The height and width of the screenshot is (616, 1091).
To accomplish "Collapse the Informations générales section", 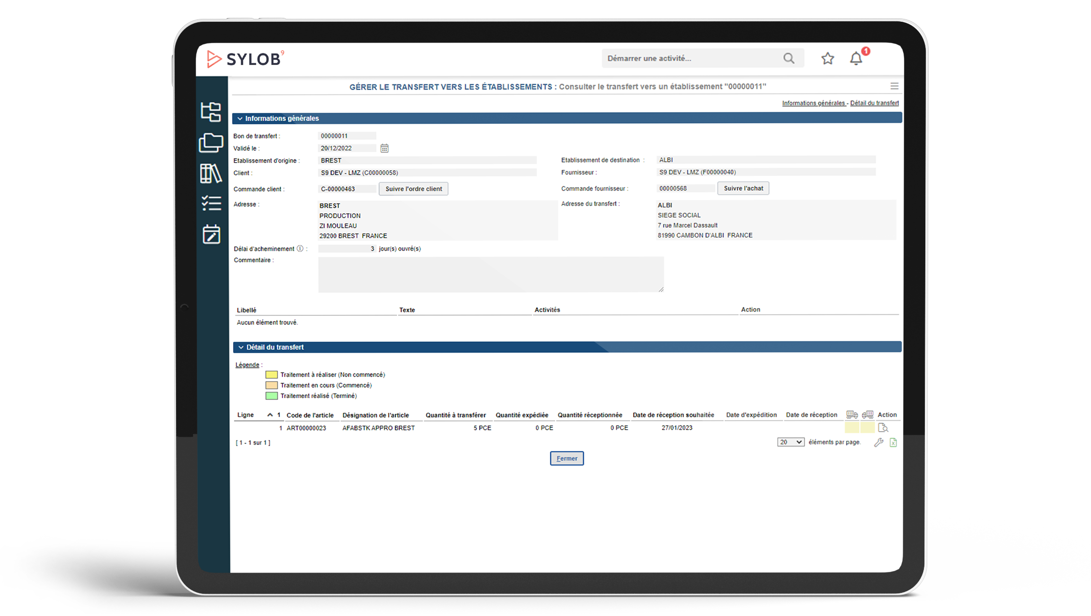I will 240,119.
